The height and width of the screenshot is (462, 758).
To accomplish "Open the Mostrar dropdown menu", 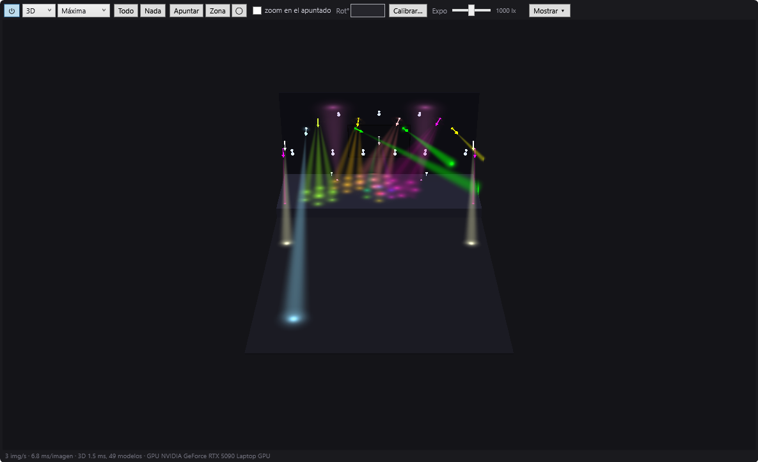I will click(x=549, y=11).
